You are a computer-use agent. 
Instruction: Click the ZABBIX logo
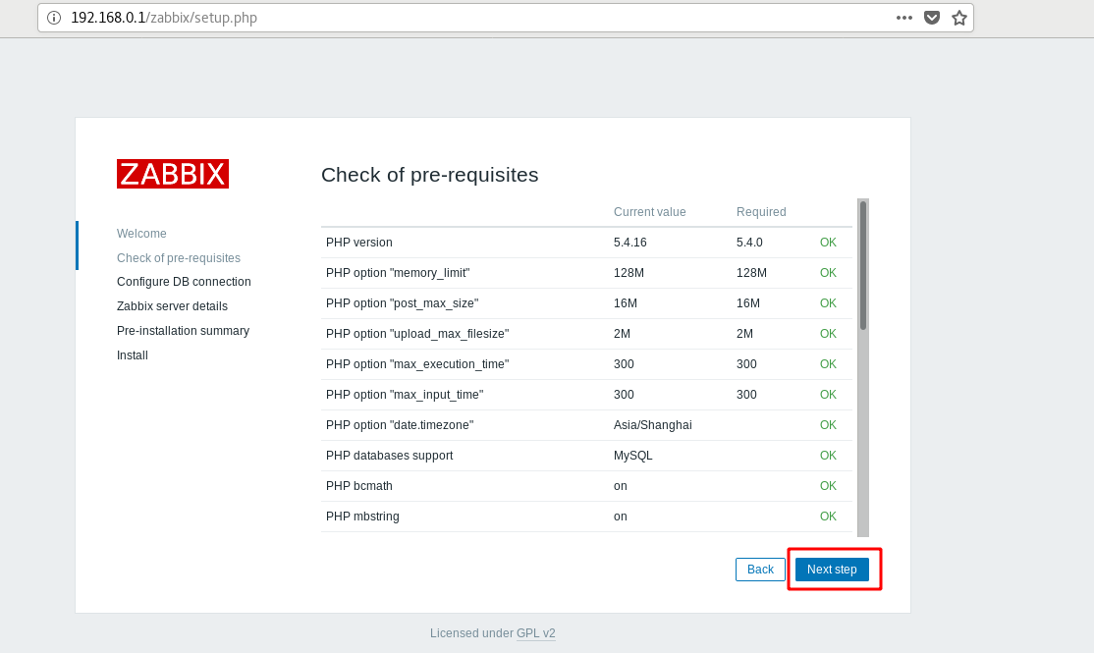[x=172, y=174]
